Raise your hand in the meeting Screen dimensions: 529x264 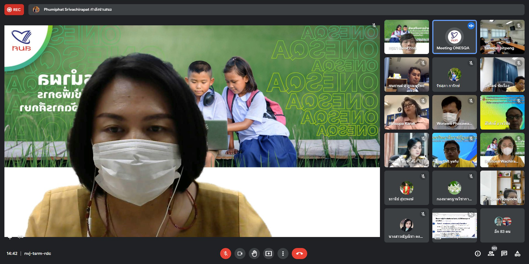click(254, 254)
